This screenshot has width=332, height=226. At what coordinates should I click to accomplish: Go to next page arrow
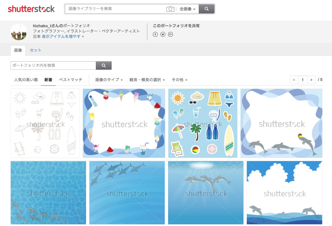coord(311,80)
